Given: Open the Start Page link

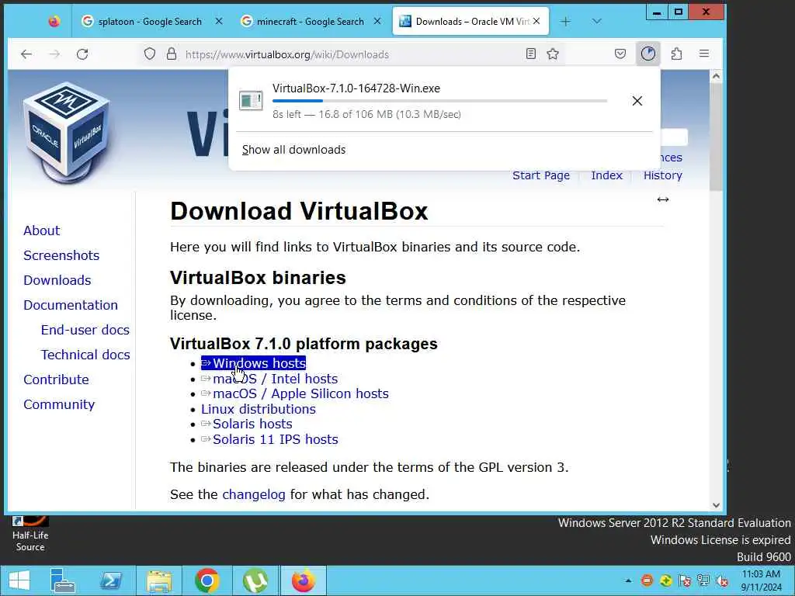Looking at the screenshot, I should click(x=541, y=175).
